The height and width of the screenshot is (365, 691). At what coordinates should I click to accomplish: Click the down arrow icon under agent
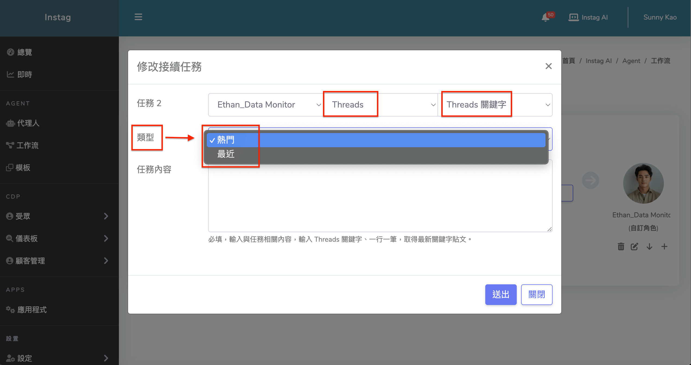649,247
